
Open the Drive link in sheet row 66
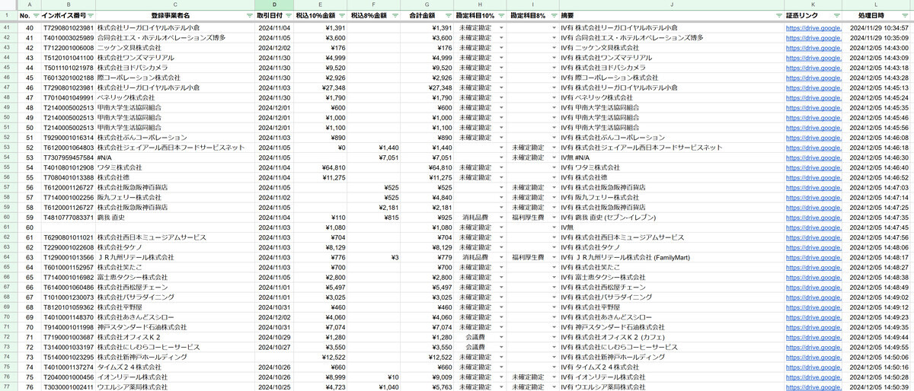click(x=813, y=277)
